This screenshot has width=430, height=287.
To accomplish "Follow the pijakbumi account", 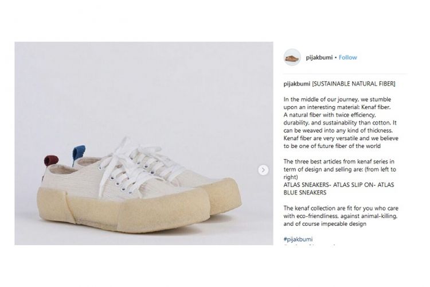I will point(348,57).
